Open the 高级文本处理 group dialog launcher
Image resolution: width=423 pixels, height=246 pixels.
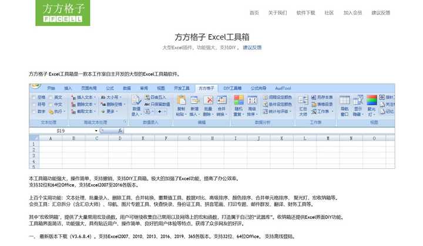[125, 122]
